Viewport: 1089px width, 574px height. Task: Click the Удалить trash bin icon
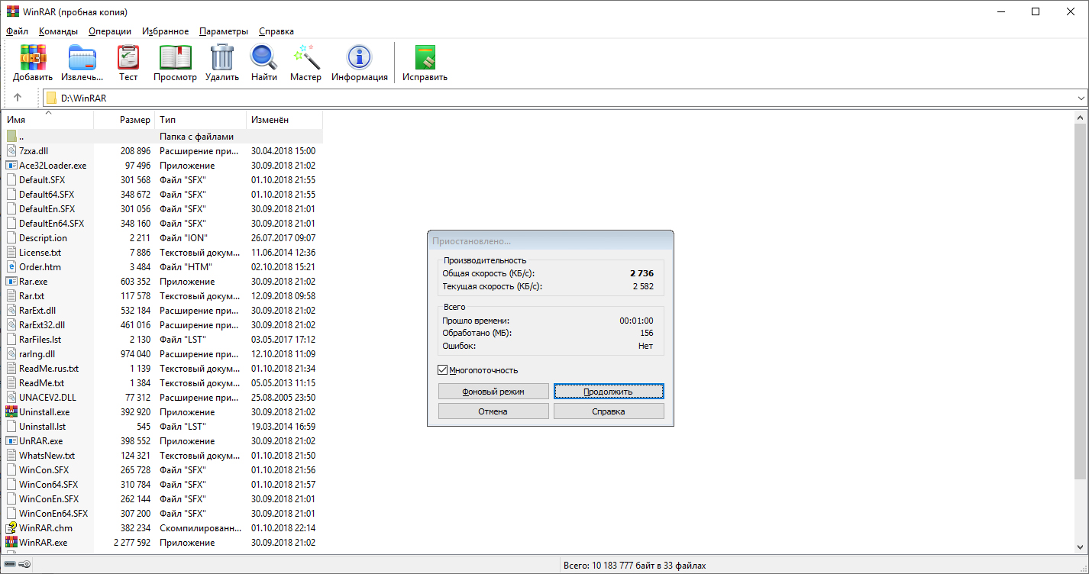pos(222,57)
